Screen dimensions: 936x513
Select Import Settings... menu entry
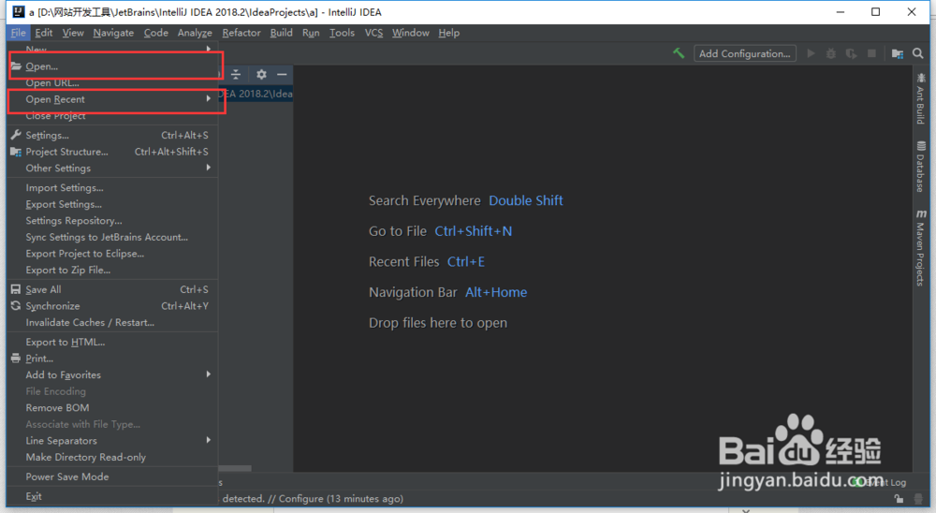(112, 187)
